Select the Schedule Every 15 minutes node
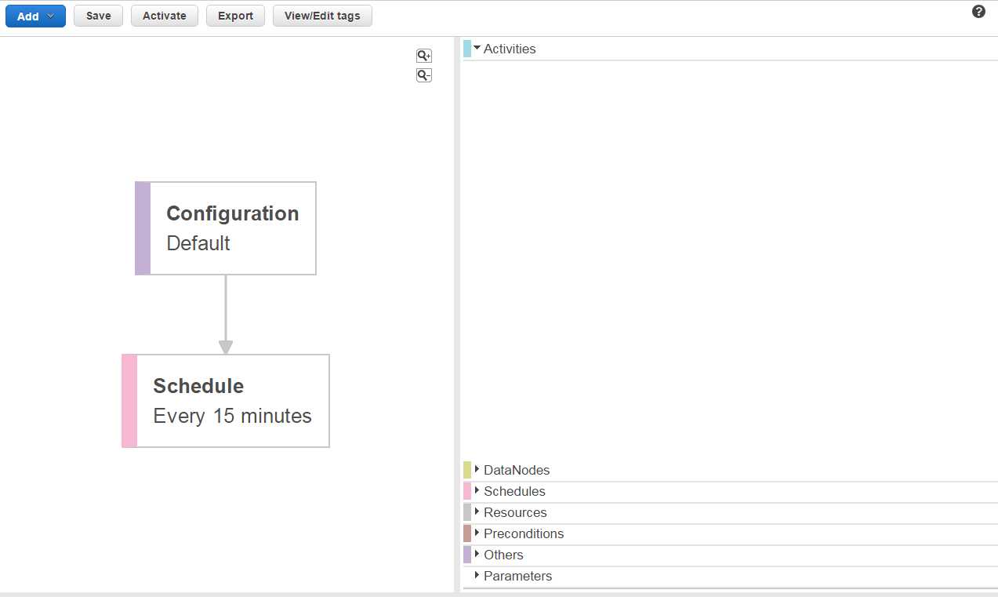998x597 pixels. (232, 401)
